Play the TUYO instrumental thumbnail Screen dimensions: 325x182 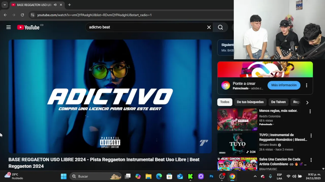click(237, 144)
